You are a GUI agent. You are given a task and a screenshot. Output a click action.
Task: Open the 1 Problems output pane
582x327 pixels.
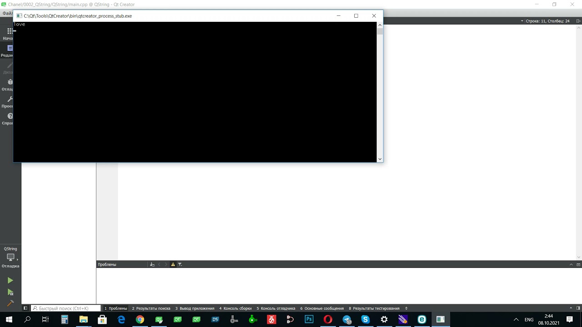click(x=116, y=308)
